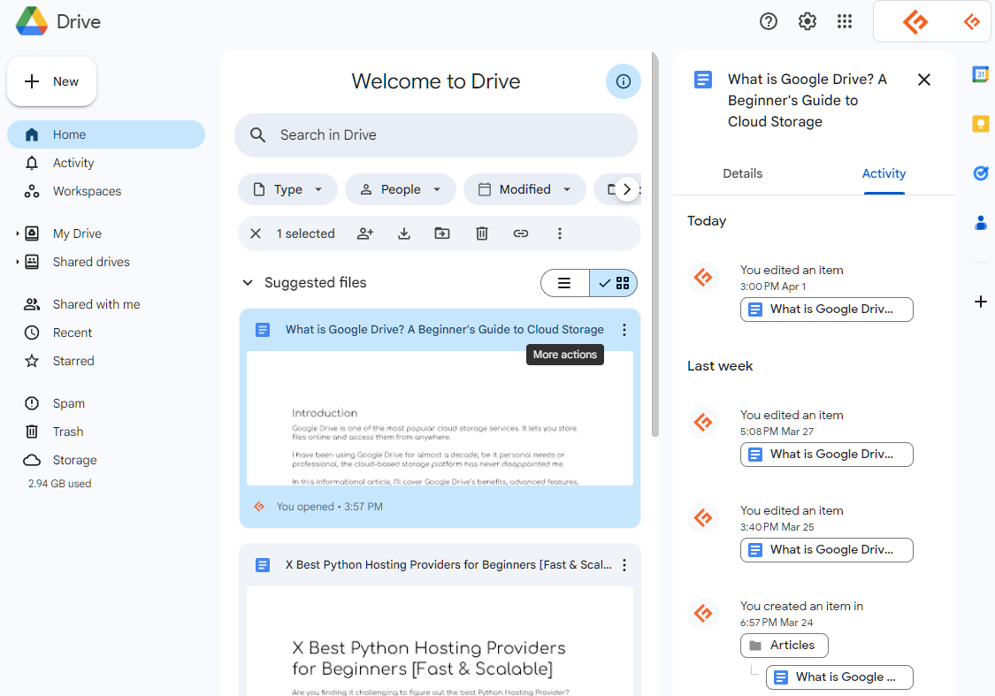Close the details side panel
This screenshot has width=995, height=696.
(x=924, y=80)
